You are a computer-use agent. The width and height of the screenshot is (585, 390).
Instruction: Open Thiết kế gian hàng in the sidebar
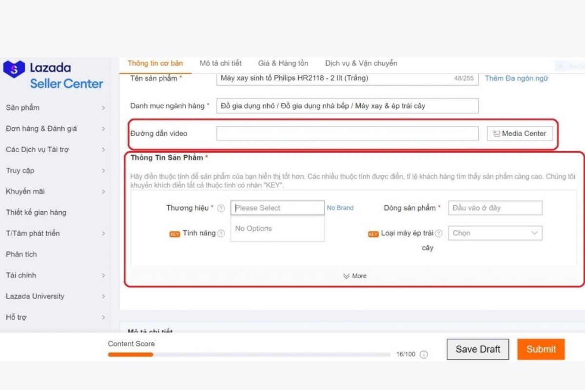click(x=36, y=213)
